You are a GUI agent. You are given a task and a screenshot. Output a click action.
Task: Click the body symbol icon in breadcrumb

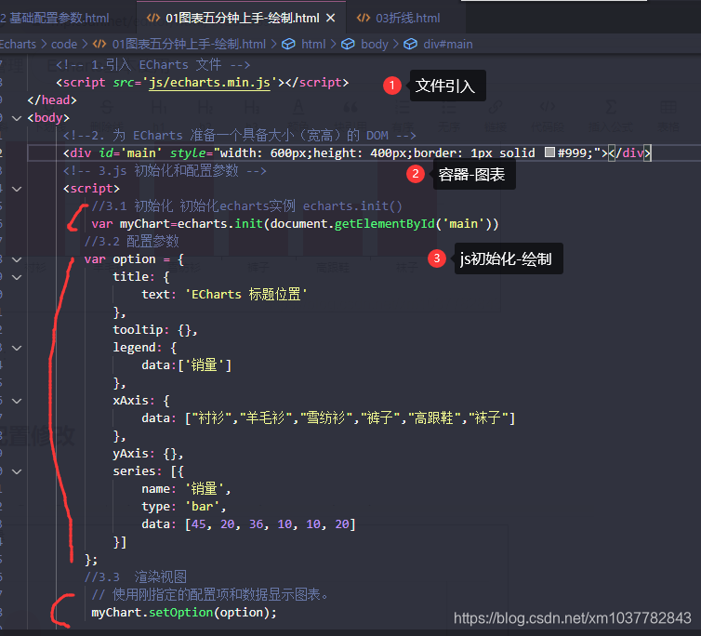point(348,45)
